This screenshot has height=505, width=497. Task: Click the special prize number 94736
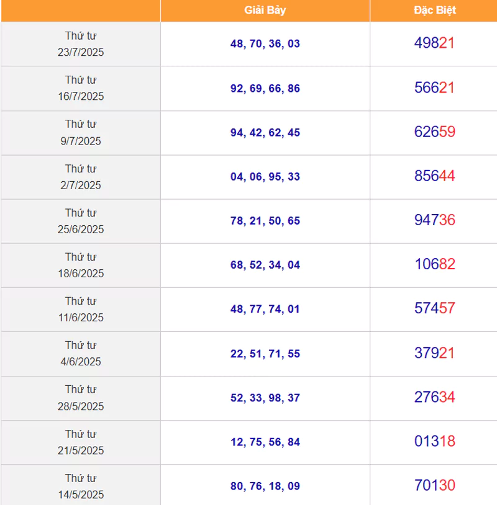click(x=434, y=220)
